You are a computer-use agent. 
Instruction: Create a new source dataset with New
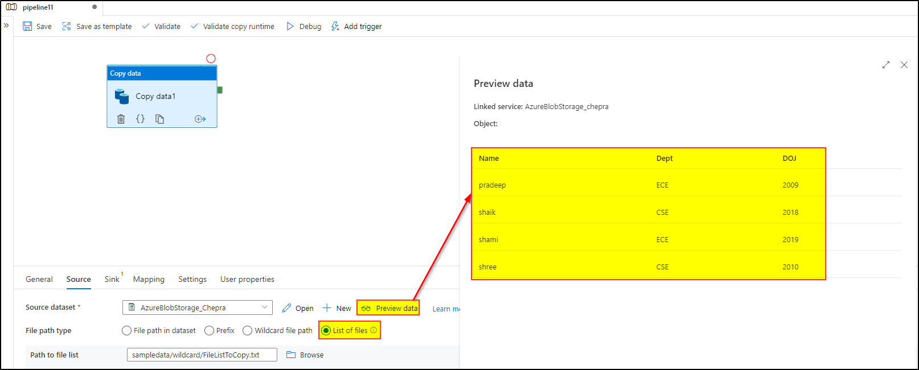pyautogui.click(x=337, y=307)
